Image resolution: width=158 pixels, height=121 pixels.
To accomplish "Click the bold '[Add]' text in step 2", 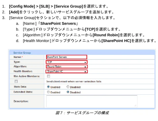I will click(x=14, y=12).
